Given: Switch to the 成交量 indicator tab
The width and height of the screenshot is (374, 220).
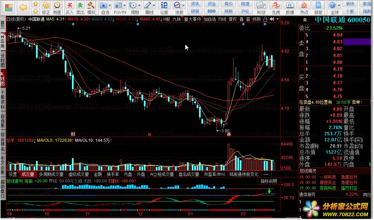Looking at the screenshot, I should 28,174.
